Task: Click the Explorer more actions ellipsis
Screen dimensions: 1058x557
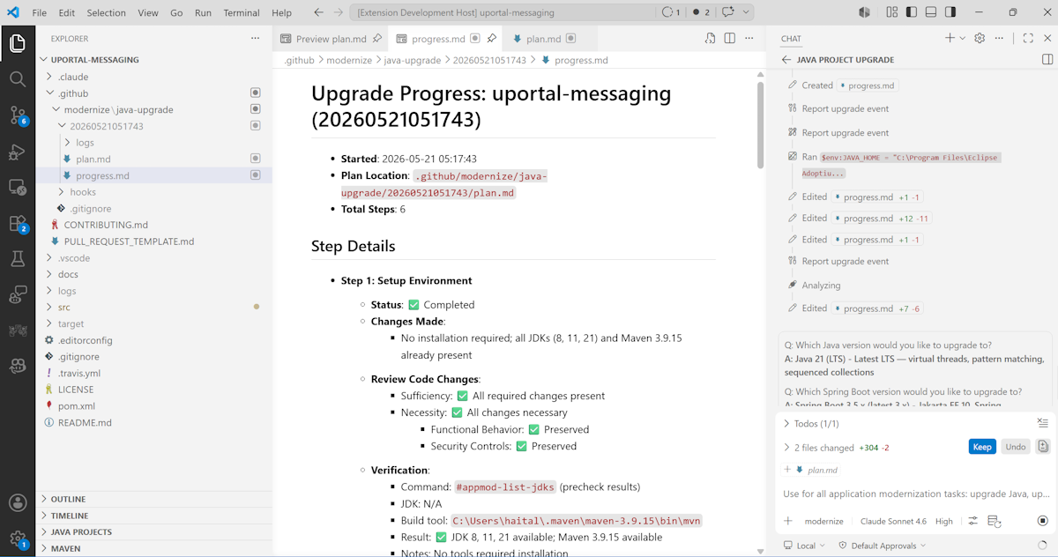Action: pos(256,39)
